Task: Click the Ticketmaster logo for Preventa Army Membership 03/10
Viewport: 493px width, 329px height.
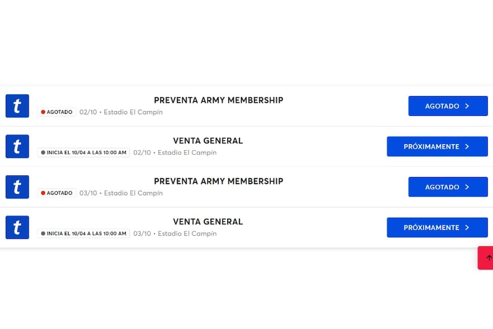Action: click(x=17, y=187)
